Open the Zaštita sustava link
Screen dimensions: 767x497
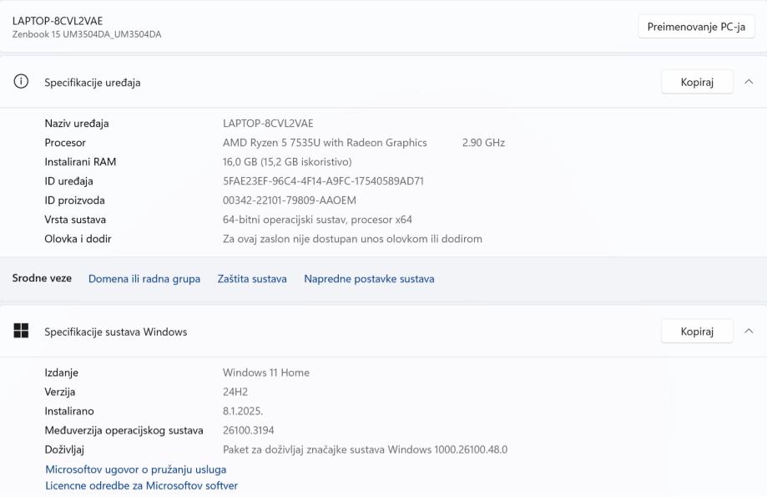252,279
